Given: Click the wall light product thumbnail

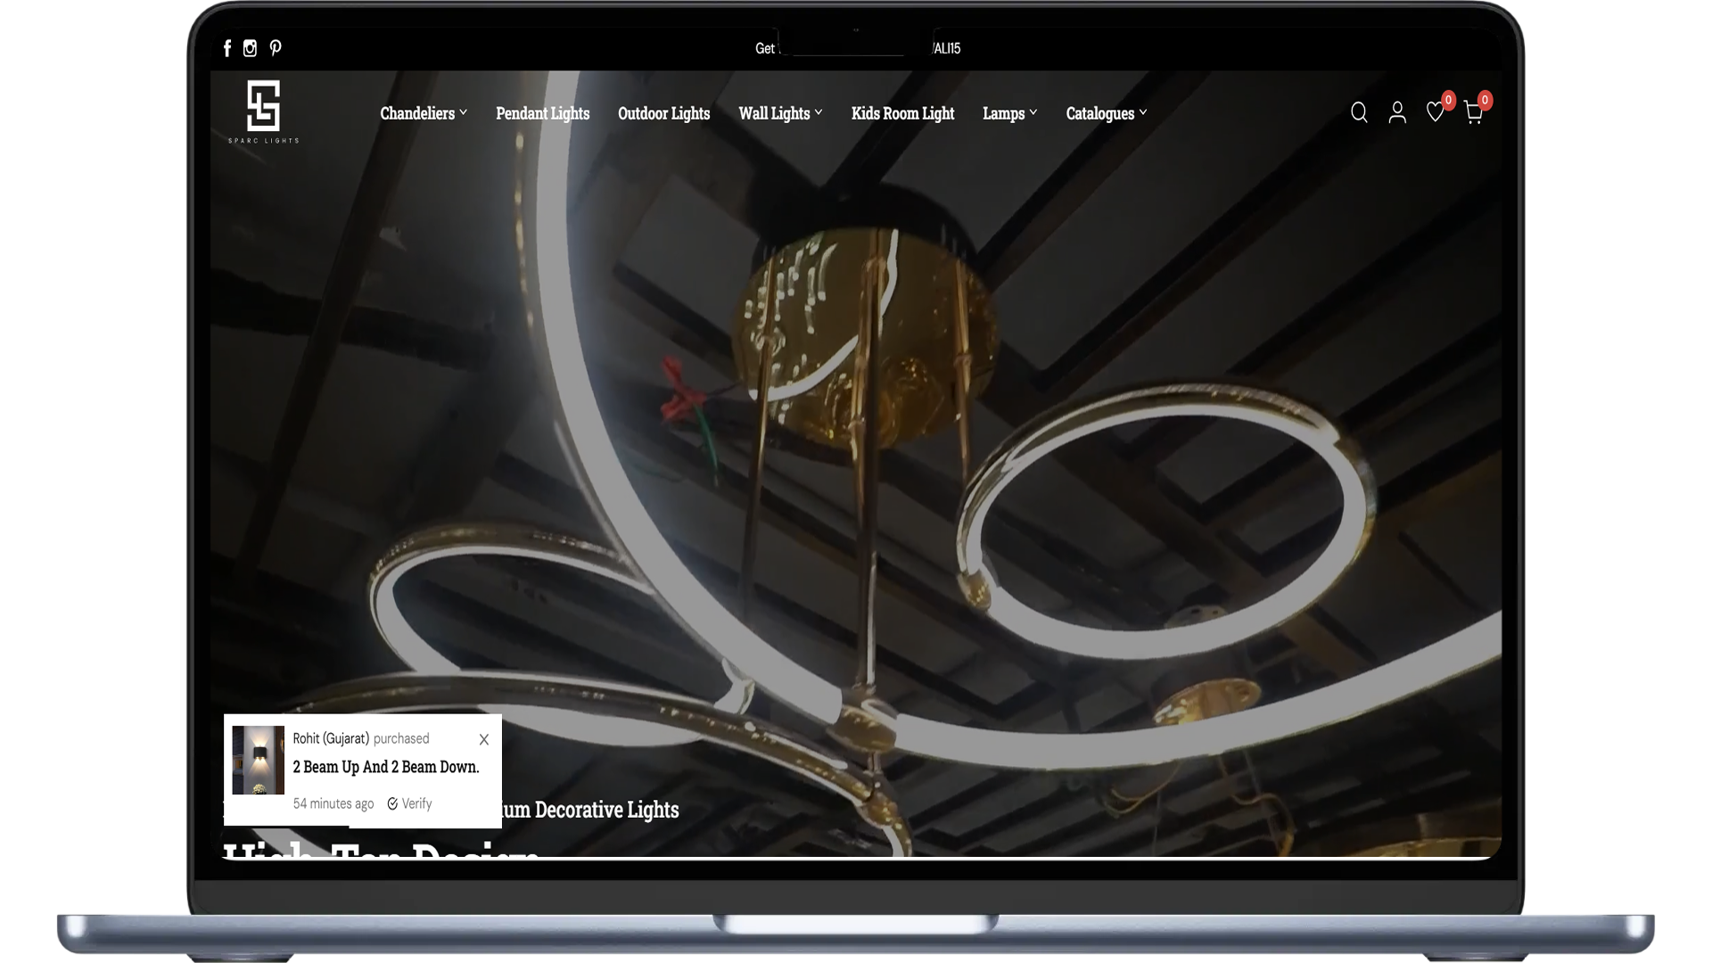Looking at the screenshot, I should click(258, 760).
